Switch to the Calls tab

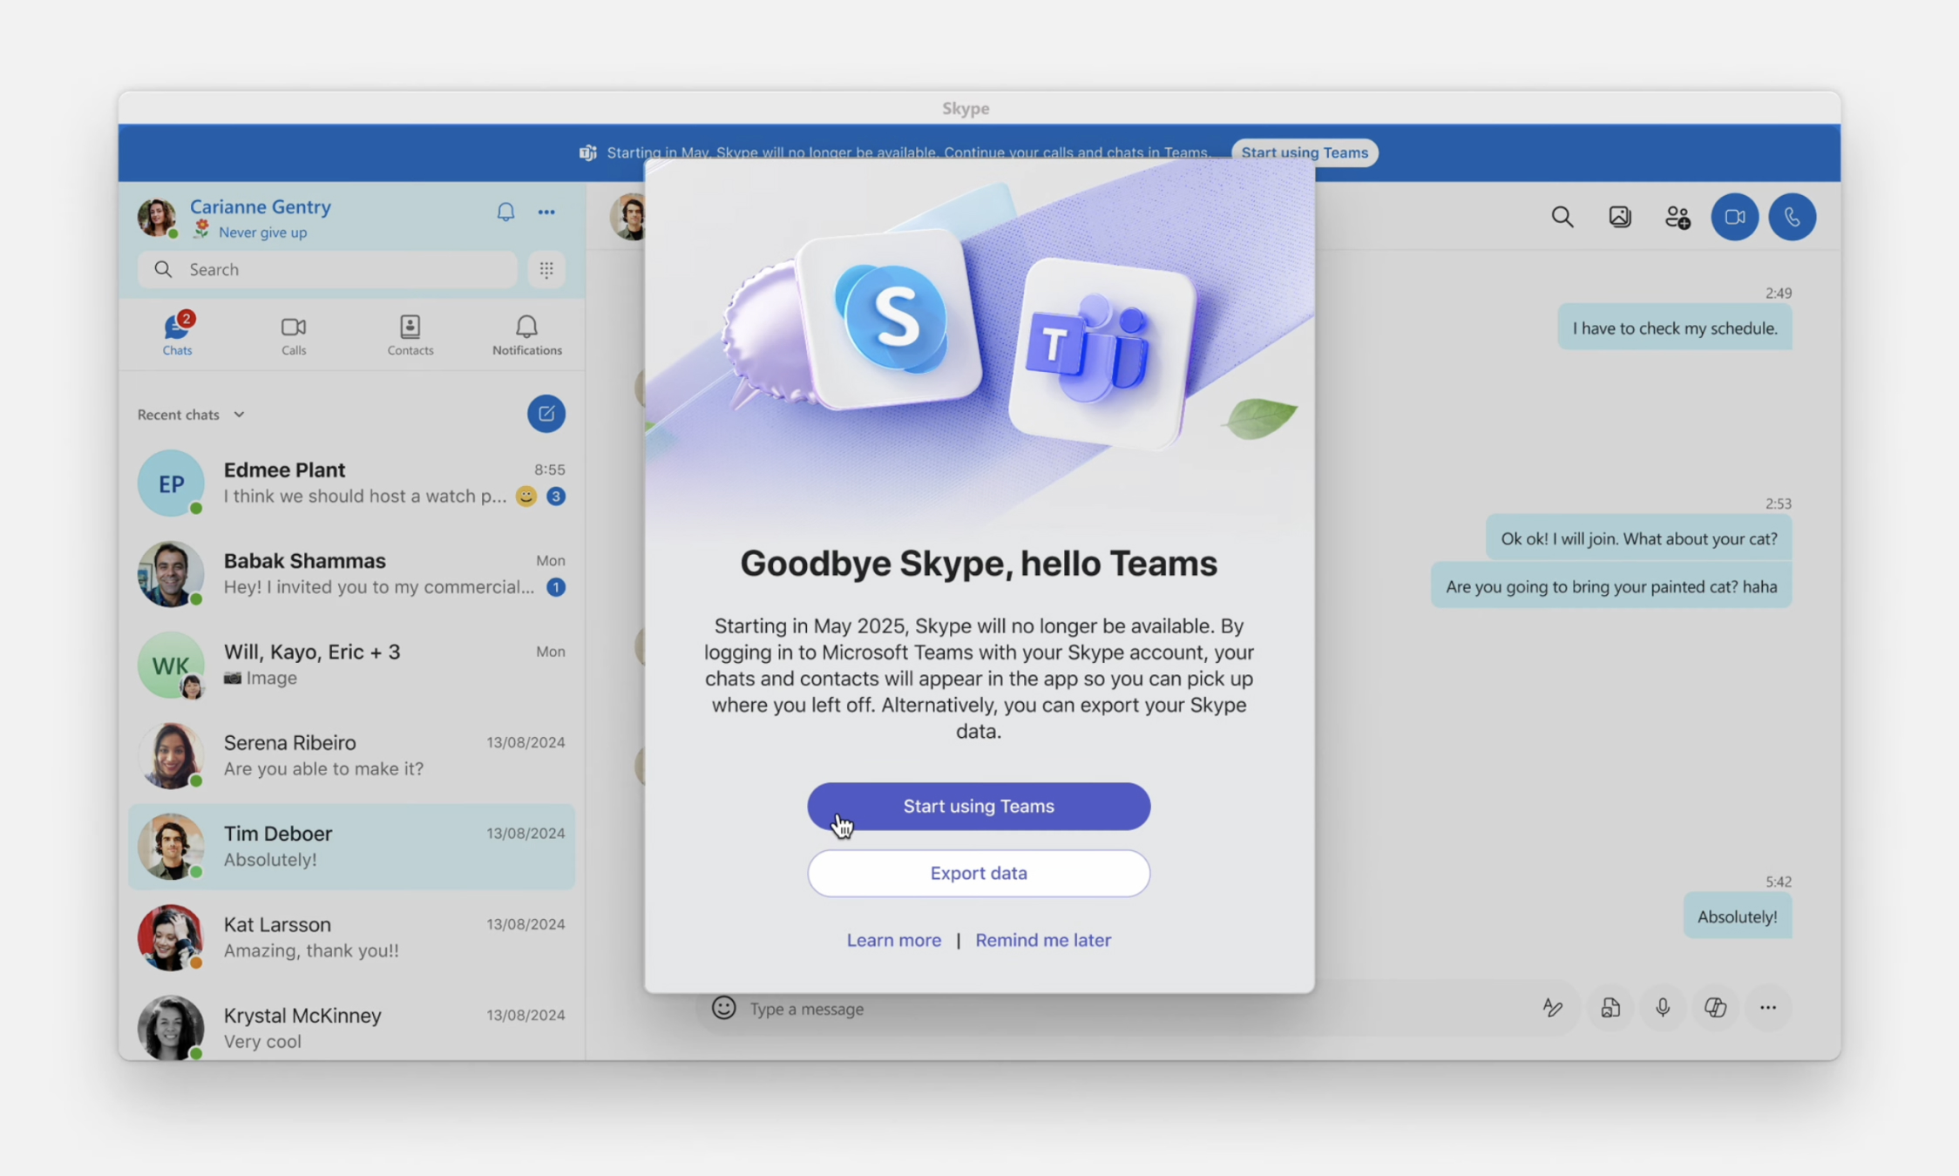point(294,335)
